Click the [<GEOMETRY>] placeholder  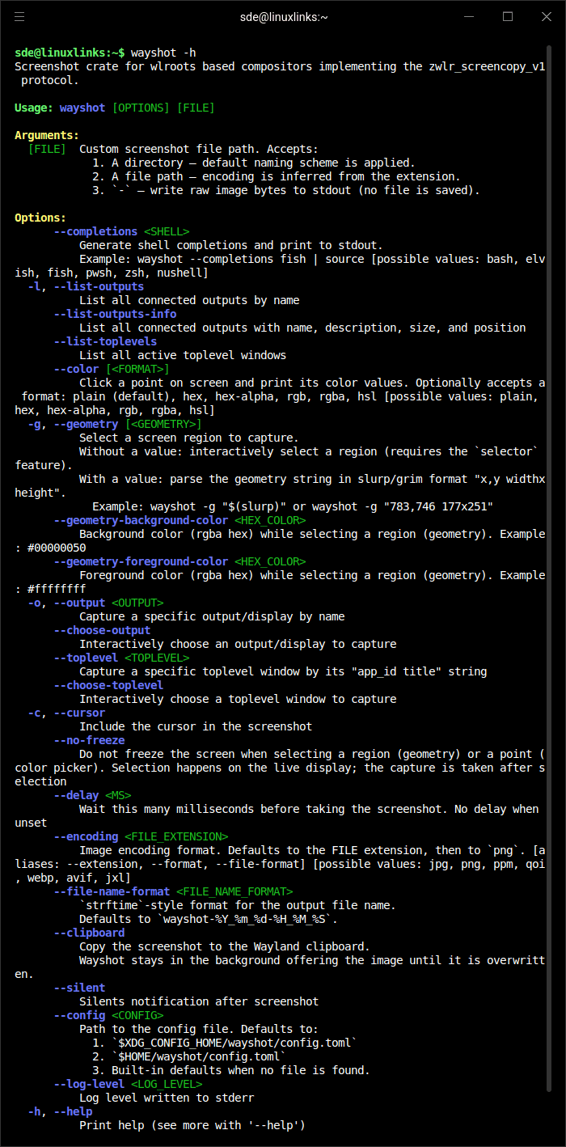tap(163, 424)
